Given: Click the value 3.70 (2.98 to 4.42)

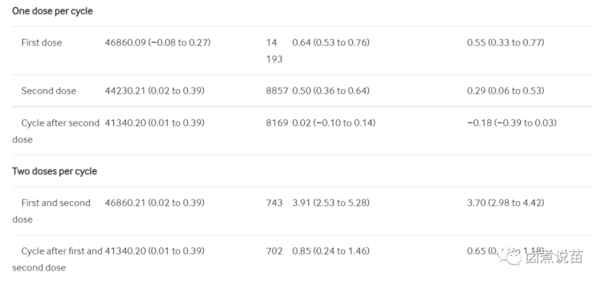Looking at the screenshot, I should tap(506, 203).
